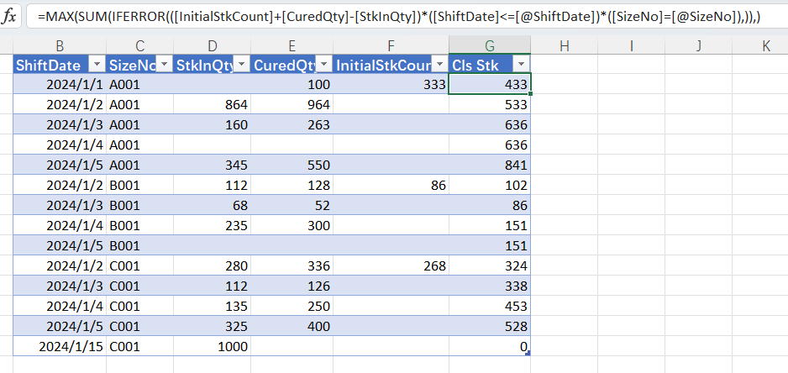Select CuredQty cell showing 126
The image size is (788, 373).
pos(292,286)
